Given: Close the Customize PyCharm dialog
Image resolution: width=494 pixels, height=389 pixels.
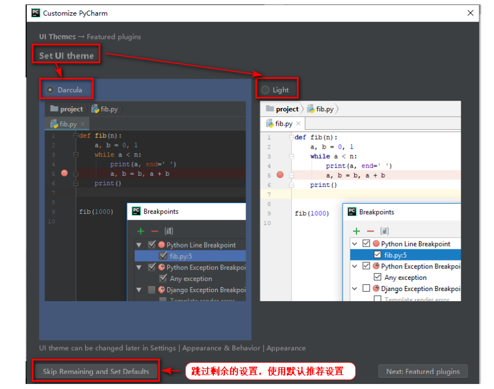Looking at the screenshot, I should click(471, 13).
